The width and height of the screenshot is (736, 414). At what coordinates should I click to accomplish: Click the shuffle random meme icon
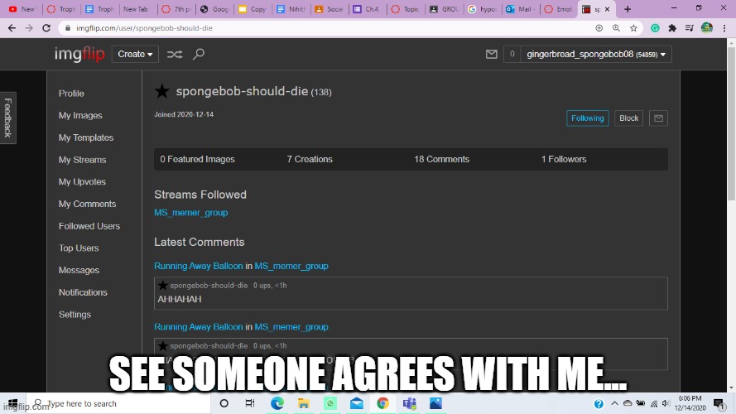(175, 55)
